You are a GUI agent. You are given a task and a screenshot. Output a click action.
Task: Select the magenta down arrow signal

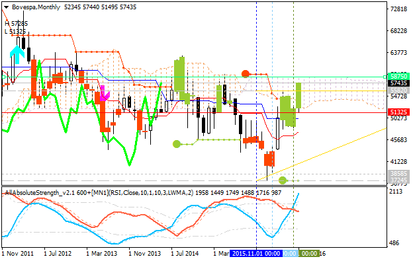[104, 93]
